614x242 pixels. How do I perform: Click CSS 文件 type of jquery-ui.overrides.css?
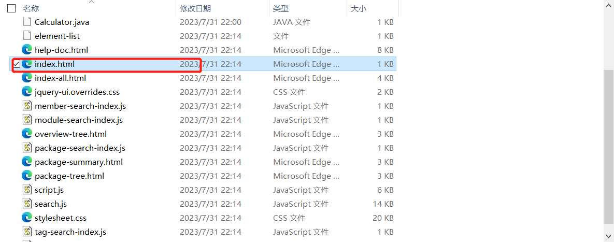(x=289, y=92)
